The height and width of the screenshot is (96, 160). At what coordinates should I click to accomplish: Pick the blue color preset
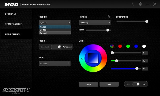coord(136,46)
